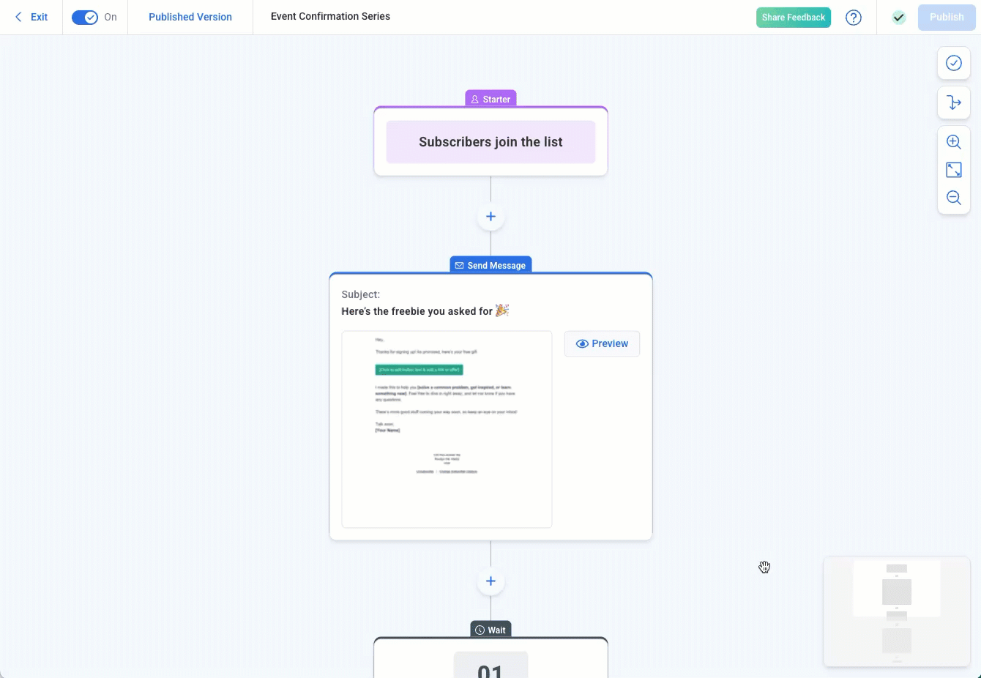981x678 pixels.
Task: Add a step below Subscribers join the list
Action: [490, 217]
